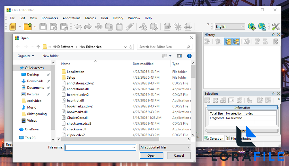Open dropdown arrow next to New file icon
289x166 pixels.
[20, 27]
